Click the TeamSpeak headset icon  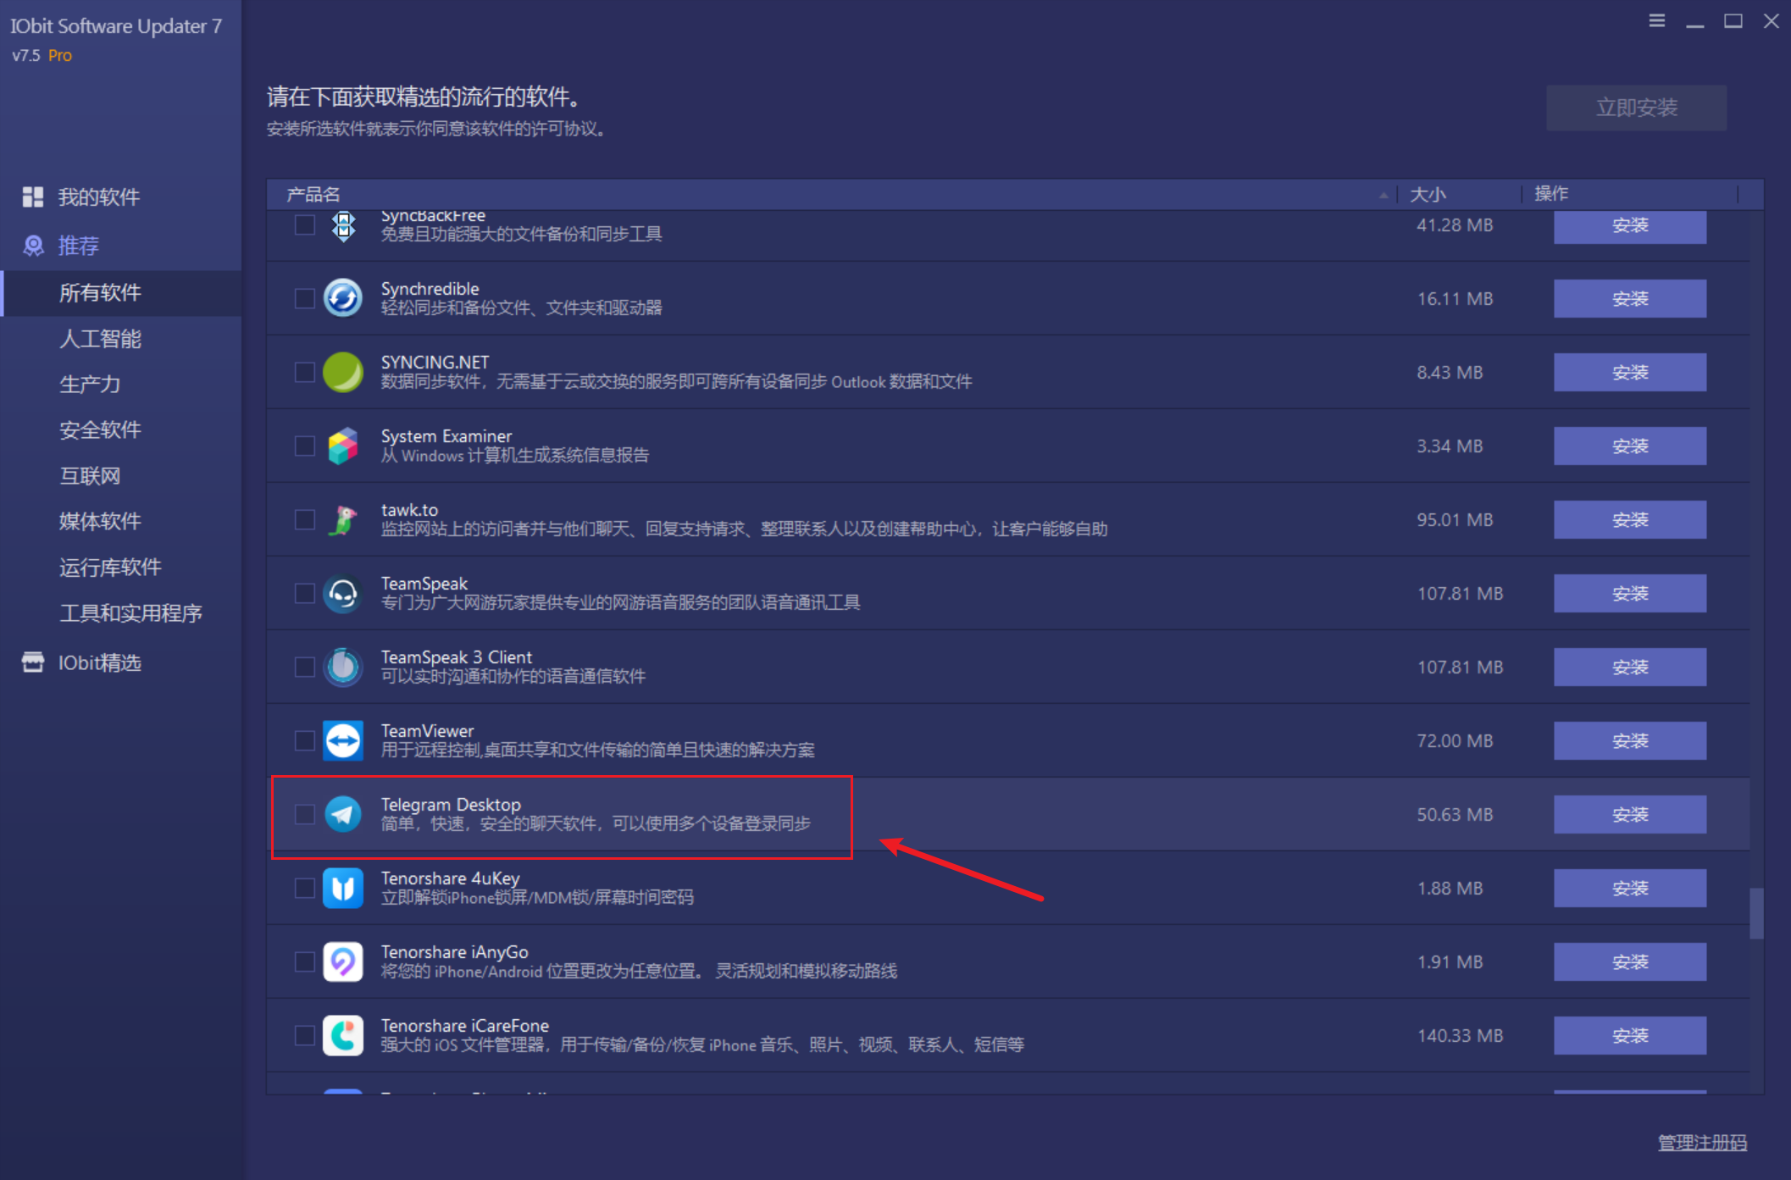tap(343, 593)
